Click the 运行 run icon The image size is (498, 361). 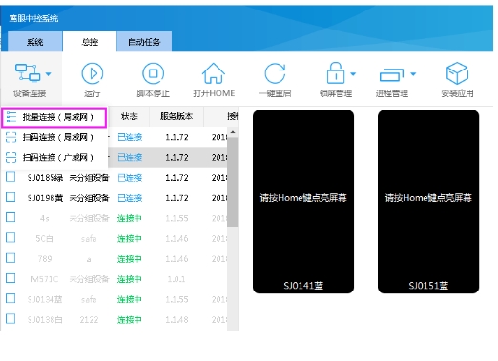pyautogui.click(x=93, y=73)
